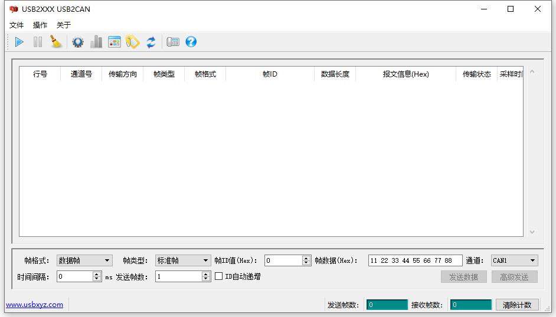Open the 操作 menu
Image resolution: width=556 pixels, height=317 pixels.
pyautogui.click(x=40, y=25)
